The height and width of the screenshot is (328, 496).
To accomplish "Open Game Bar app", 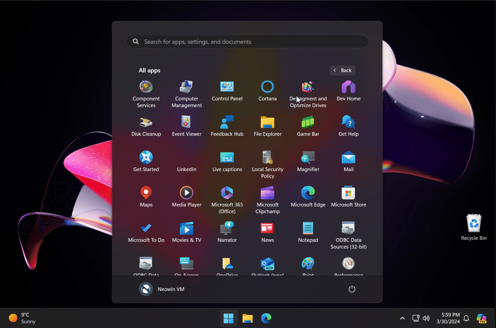I will click(308, 126).
